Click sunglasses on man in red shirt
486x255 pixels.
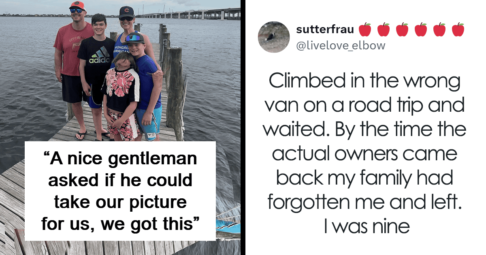[77, 11]
